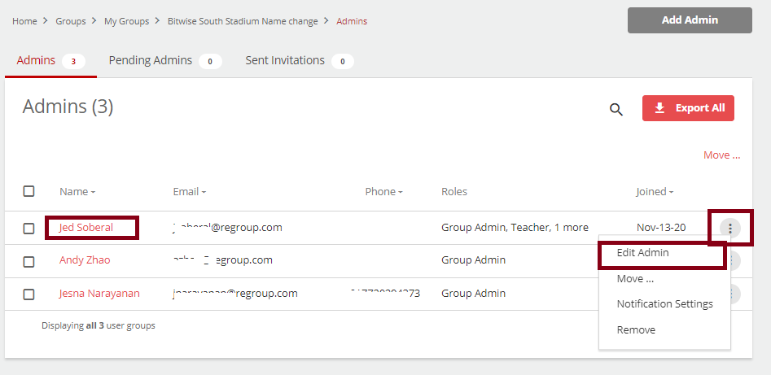This screenshot has height=375, width=771.
Task: Go to Home in the breadcrumb
Action: [x=24, y=21]
